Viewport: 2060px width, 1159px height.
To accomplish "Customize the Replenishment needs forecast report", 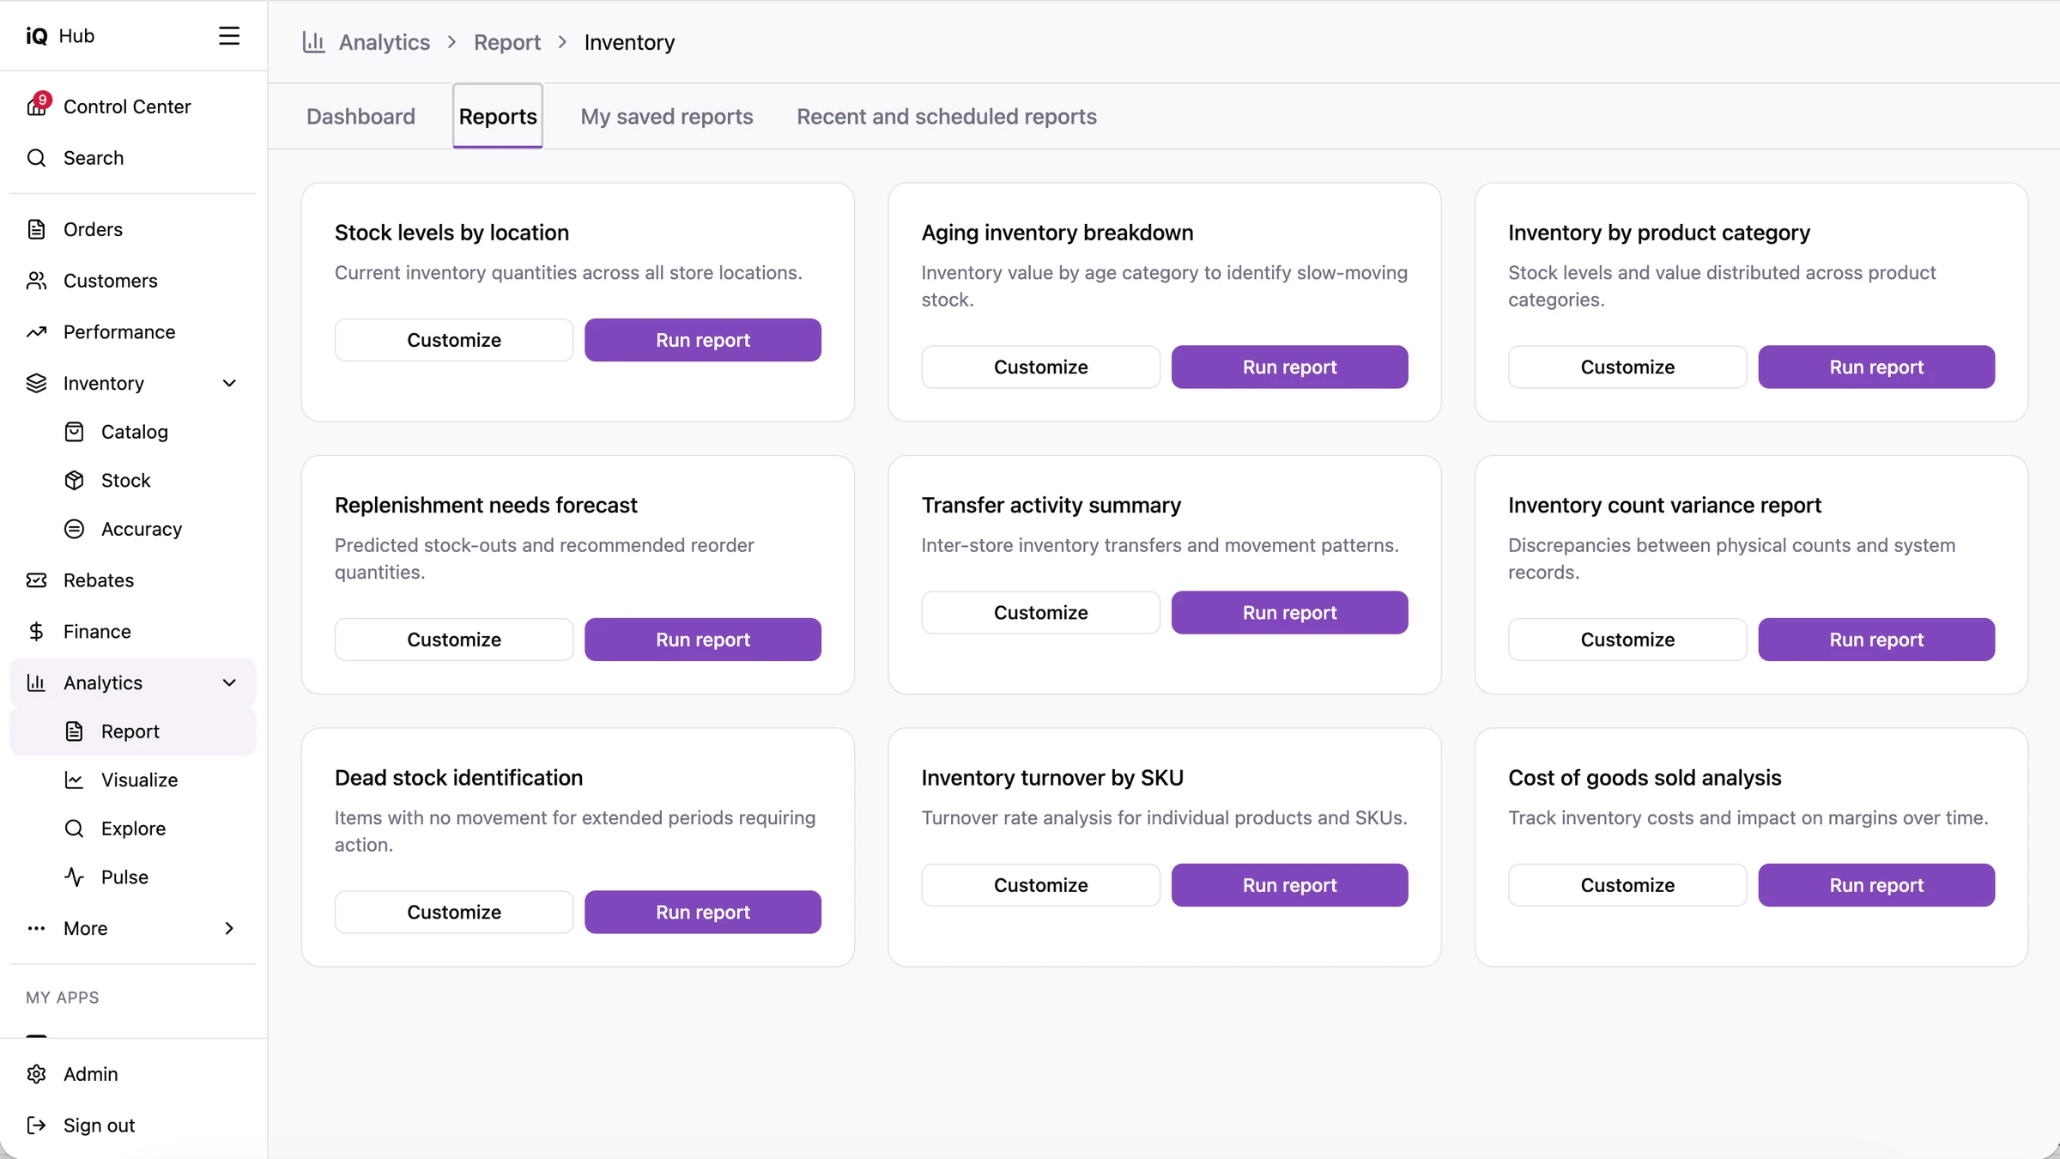I will [x=454, y=640].
